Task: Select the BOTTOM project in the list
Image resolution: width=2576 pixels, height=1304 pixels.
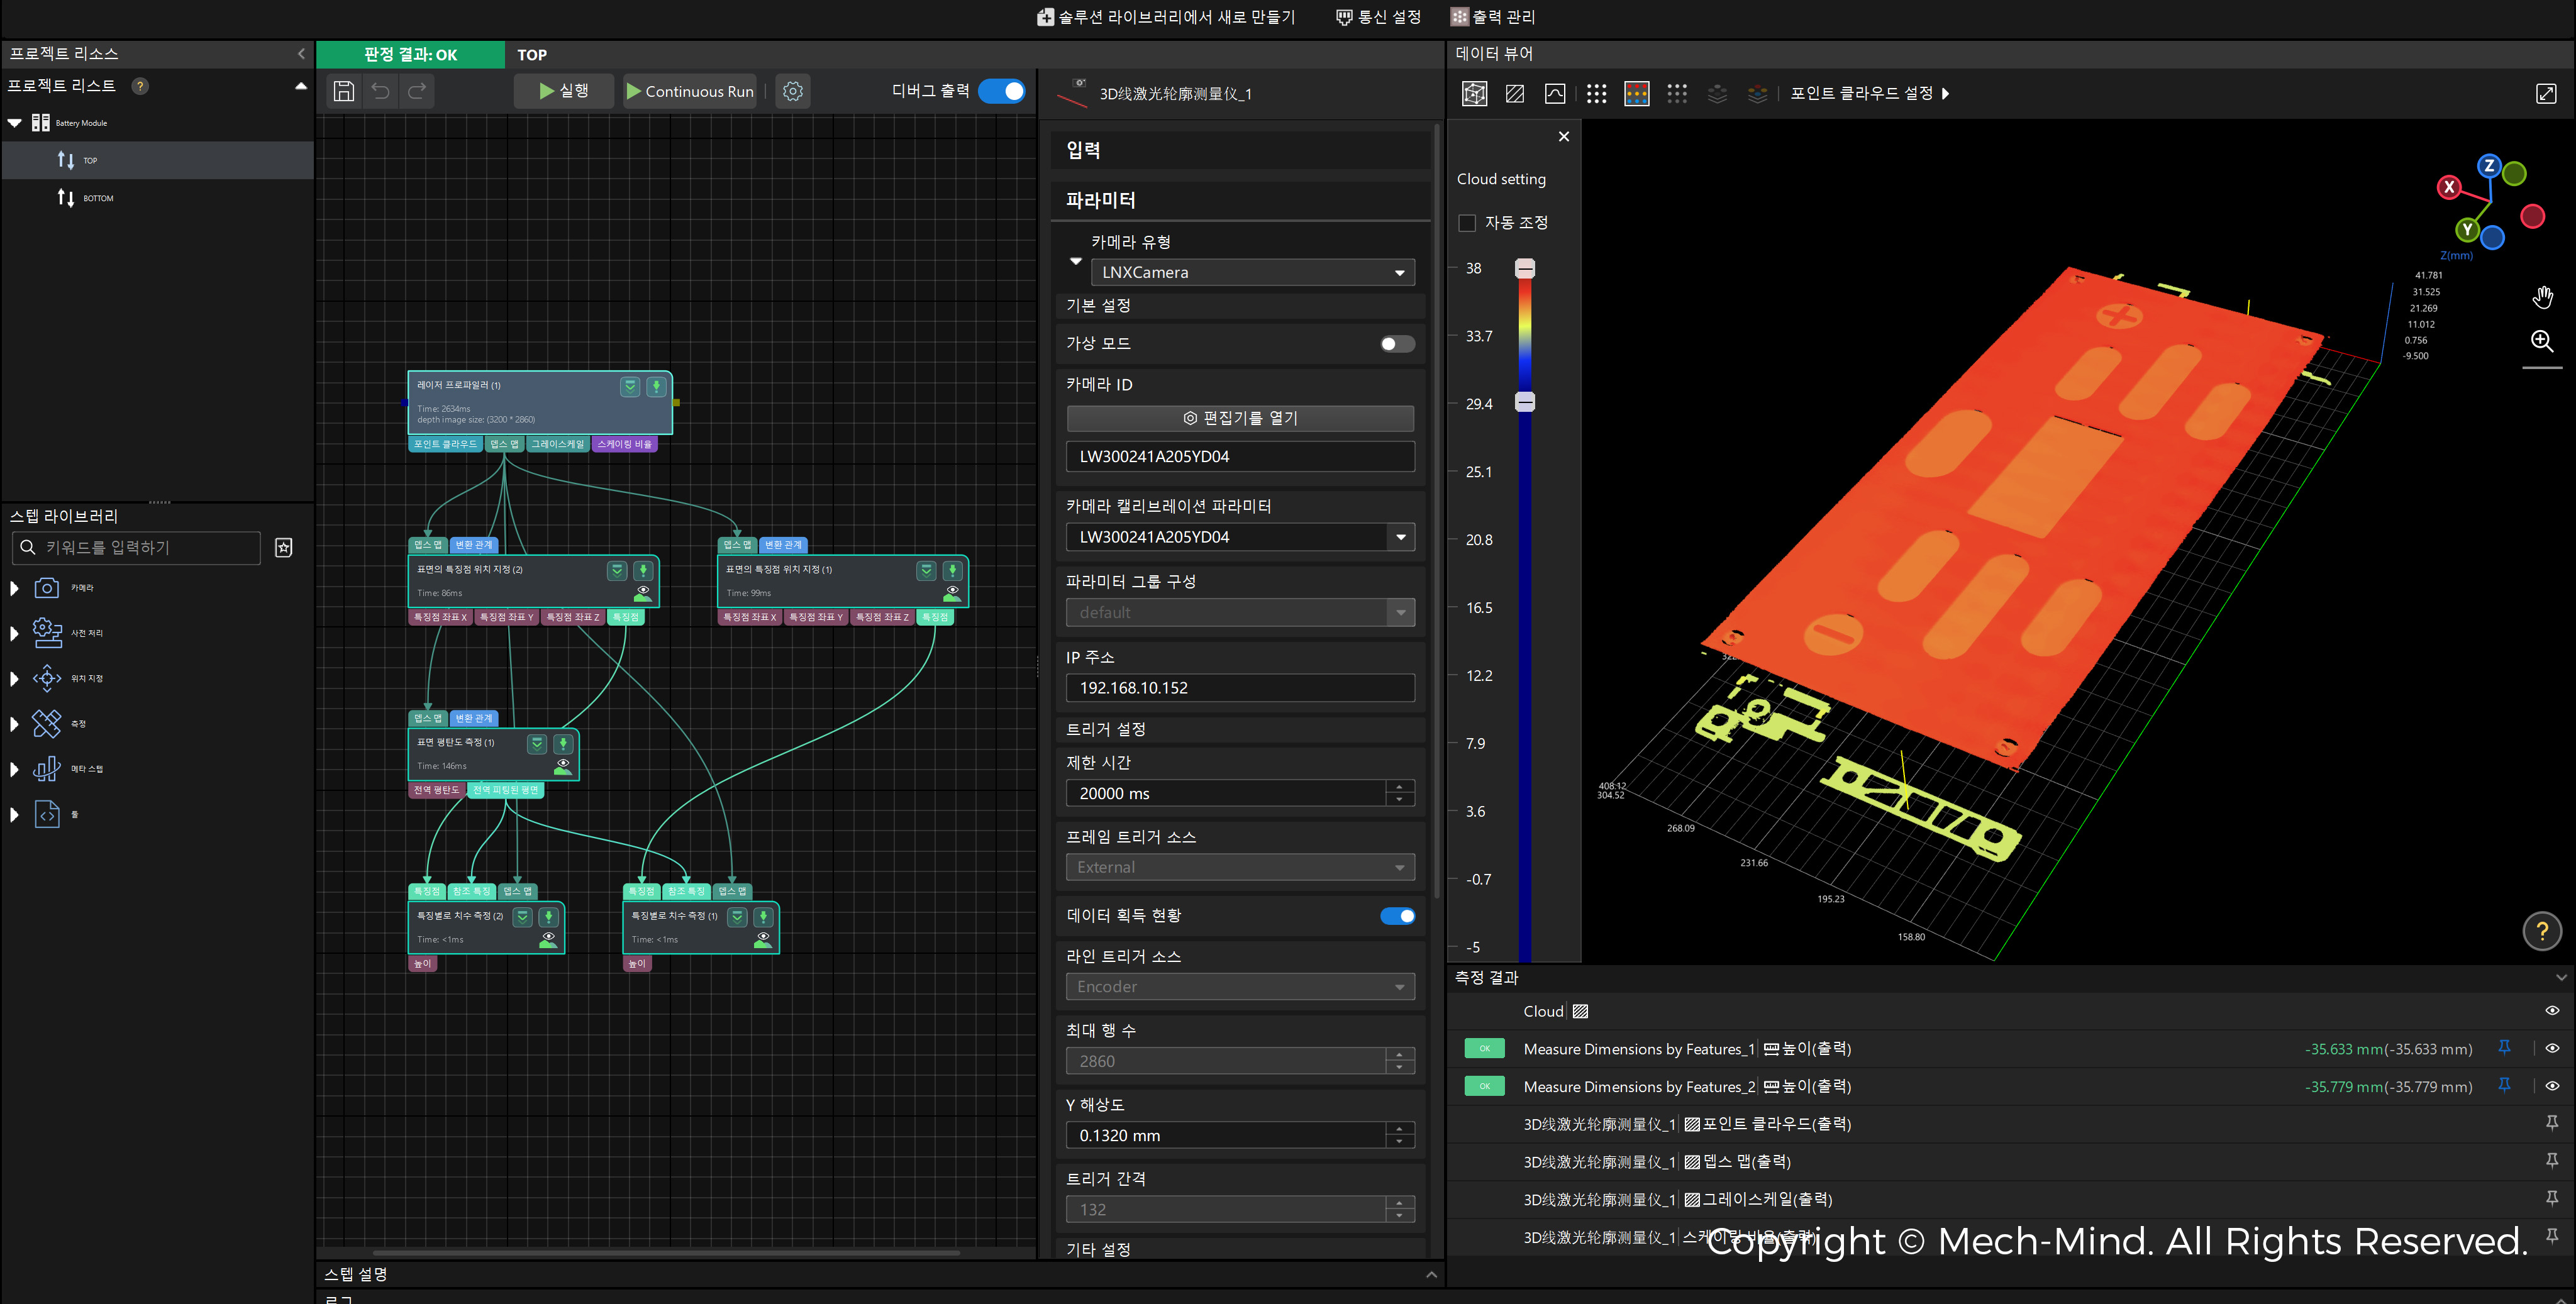Action: coord(98,198)
